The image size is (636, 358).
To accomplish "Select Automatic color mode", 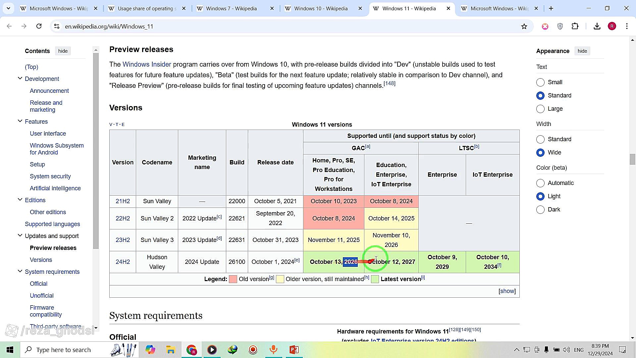I will [540, 183].
